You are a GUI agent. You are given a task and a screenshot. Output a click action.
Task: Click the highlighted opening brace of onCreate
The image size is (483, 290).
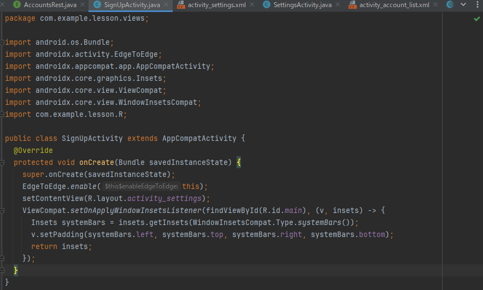(238, 162)
